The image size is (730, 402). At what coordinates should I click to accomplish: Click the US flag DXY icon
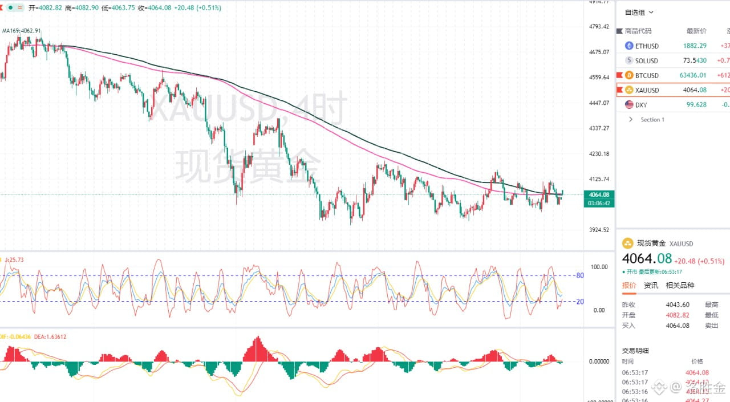click(629, 105)
